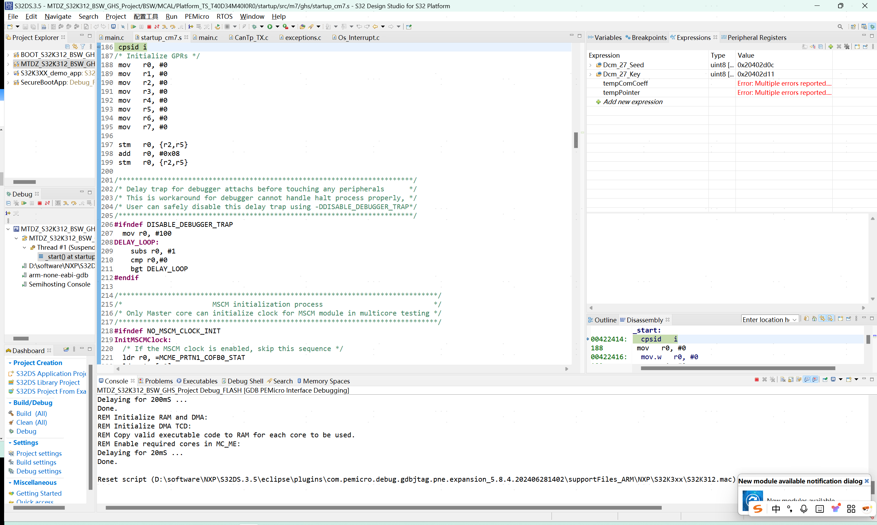The width and height of the screenshot is (877, 525).
Task: Expand the Dcm_27_Seed expression
Action: [590, 65]
